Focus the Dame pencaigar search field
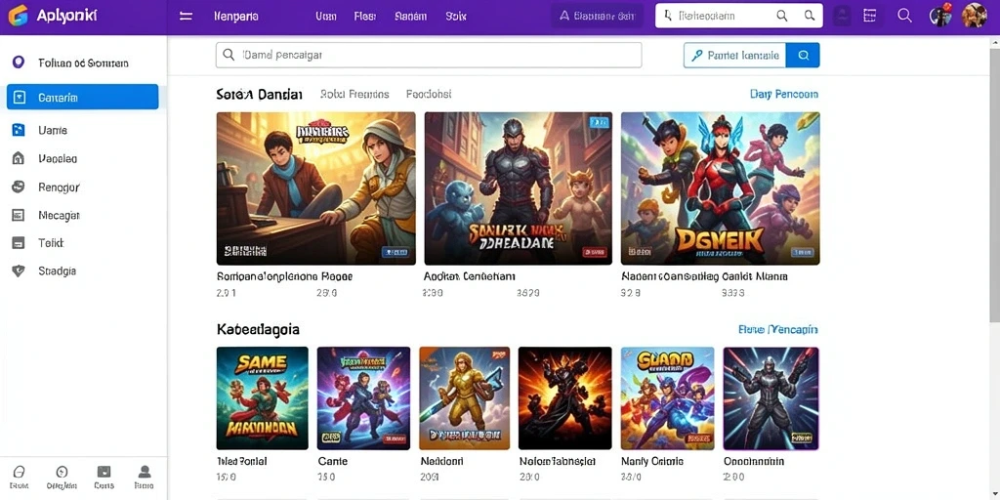 429,56
